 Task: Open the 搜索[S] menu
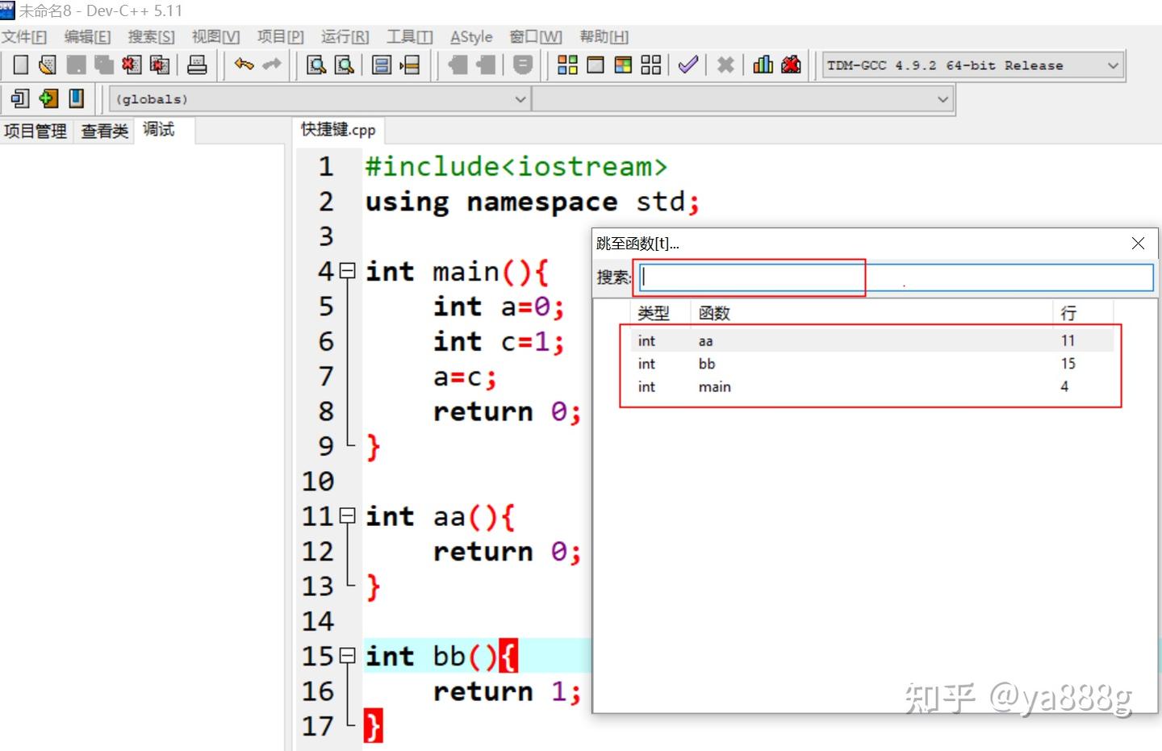pos(151,36)
